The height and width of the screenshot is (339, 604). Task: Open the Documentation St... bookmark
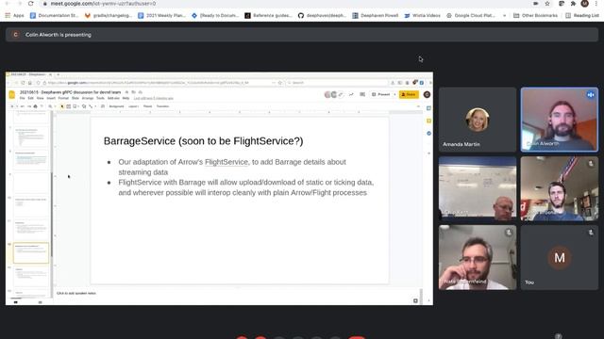click(x=55, y=15)
